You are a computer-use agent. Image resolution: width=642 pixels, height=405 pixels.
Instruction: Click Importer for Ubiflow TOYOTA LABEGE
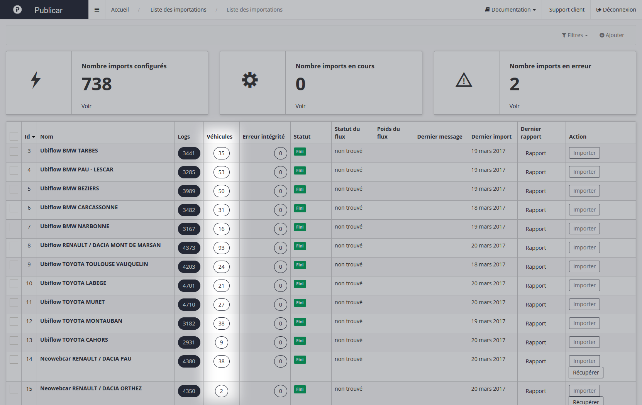click(584, 285)
